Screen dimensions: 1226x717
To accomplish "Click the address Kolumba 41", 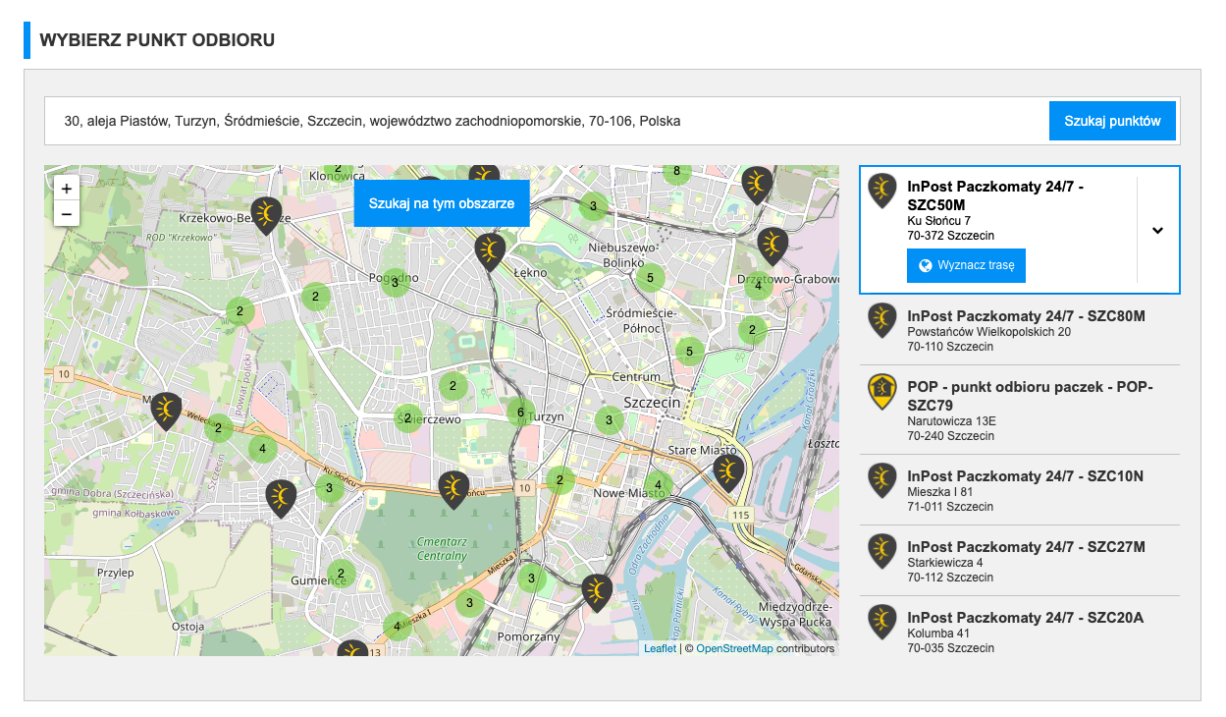I will pos(939,634).
